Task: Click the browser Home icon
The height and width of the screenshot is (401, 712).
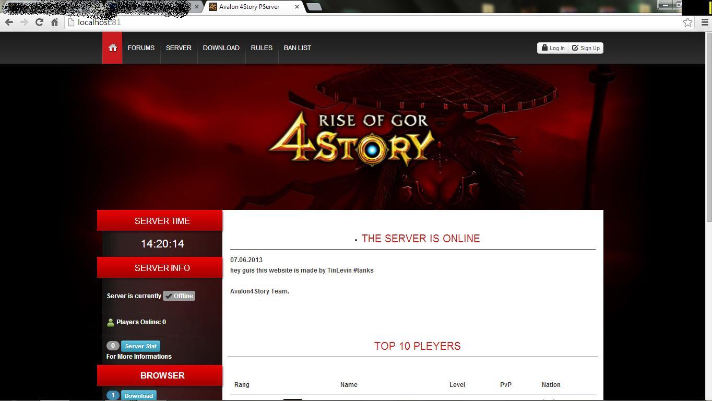Action: 54,22
